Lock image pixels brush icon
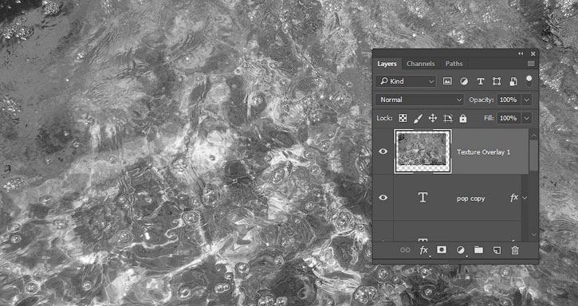The width and height of the screenshot is (578, 306). [418, 119]
